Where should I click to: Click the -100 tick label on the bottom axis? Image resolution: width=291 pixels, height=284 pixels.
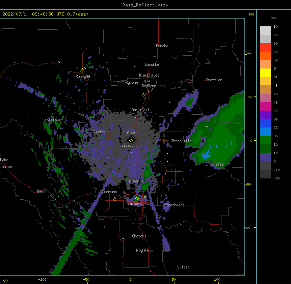click(x=43, y=279)
